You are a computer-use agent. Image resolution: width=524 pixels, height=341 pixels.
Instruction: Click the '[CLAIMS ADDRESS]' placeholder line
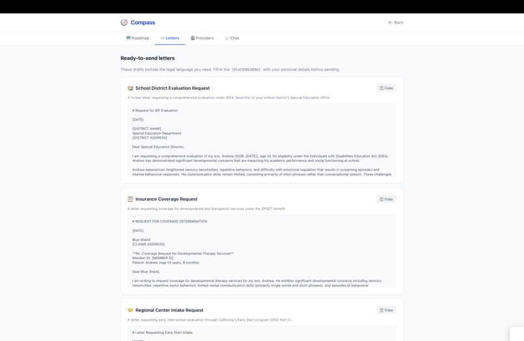pos(148,244)
